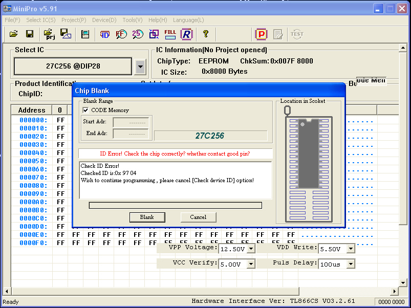Click the 27C256 chip name label in dialog

click(210, 136)
